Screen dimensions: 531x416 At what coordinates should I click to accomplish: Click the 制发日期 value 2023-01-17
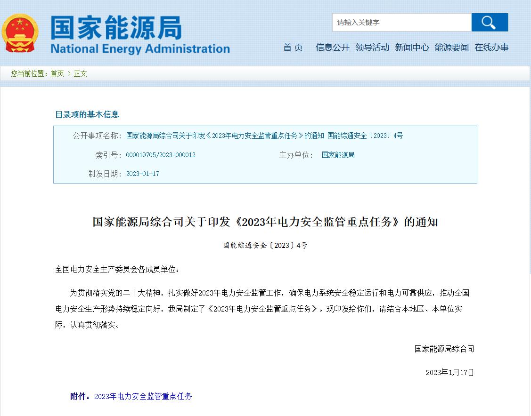pos(143,174)
